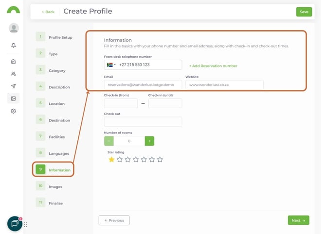Select the fourth star rating
Screen dimensions: 326x234
tap(136, 159)
